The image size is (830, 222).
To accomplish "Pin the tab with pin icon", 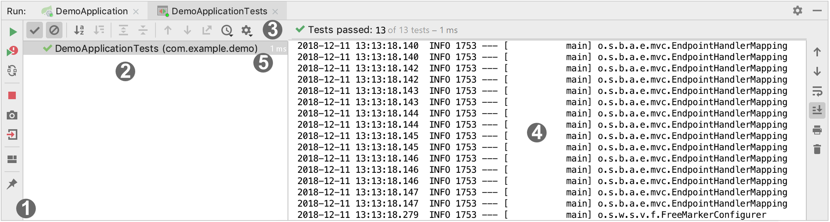I will [12, 184].
